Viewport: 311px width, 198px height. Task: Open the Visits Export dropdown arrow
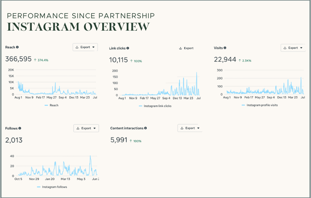[x=301, y=48]
